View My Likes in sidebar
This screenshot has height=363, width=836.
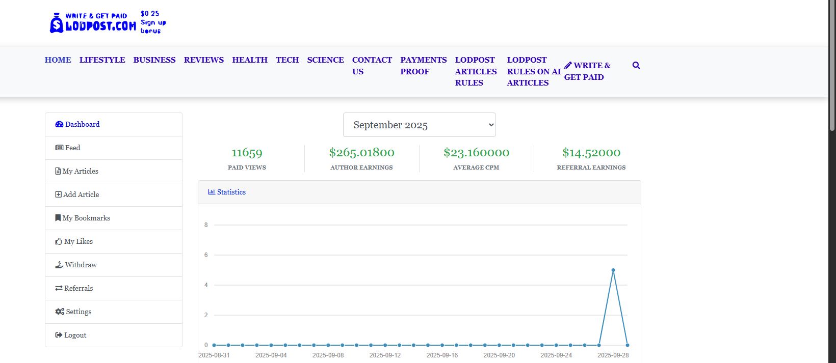tap(74, 241)
